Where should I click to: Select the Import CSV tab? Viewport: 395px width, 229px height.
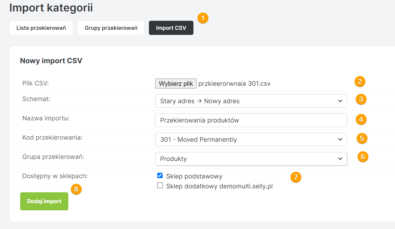171,28
